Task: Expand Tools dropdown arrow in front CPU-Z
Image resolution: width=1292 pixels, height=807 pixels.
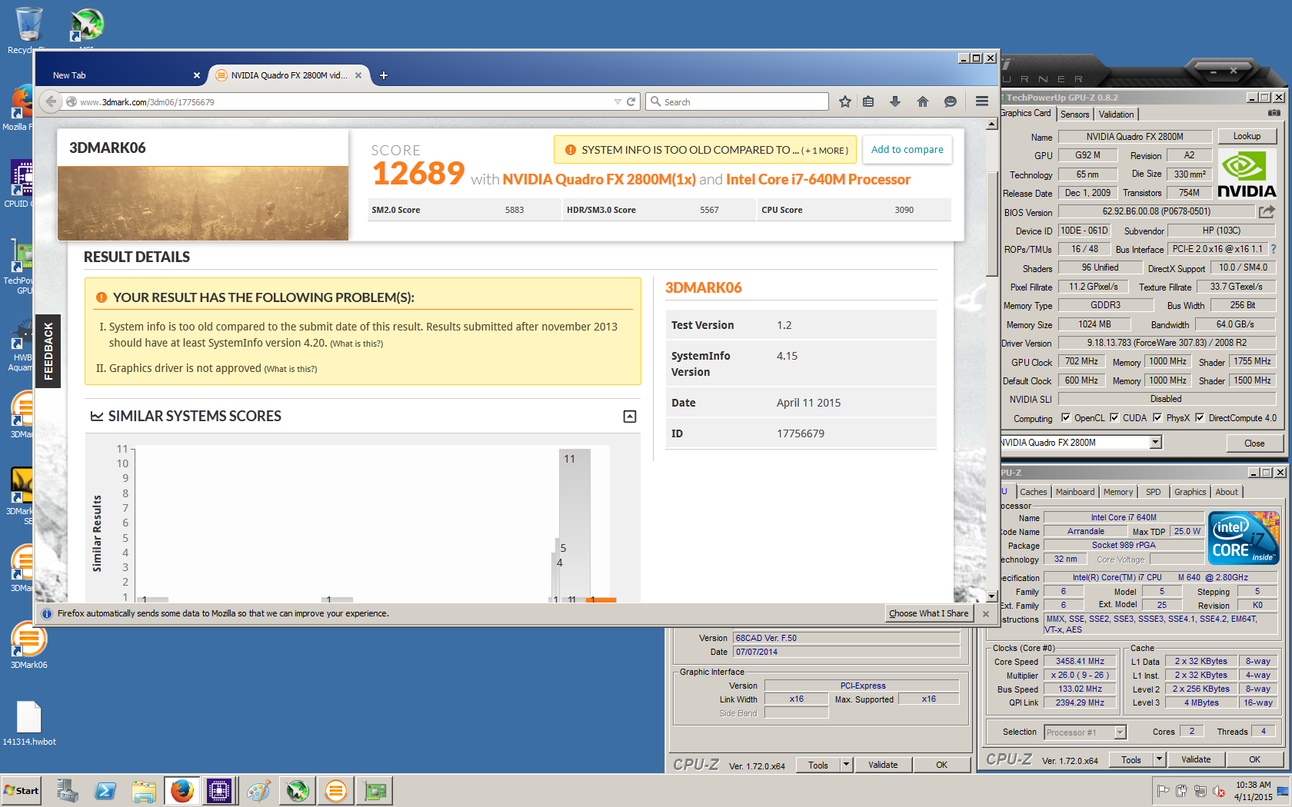Action: [1159, 759]
